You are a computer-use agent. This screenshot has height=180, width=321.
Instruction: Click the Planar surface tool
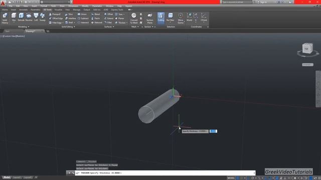[x=119, y=18]
